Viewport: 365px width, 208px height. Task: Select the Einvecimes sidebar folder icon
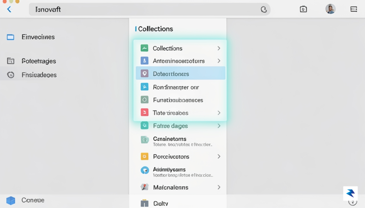10,37
